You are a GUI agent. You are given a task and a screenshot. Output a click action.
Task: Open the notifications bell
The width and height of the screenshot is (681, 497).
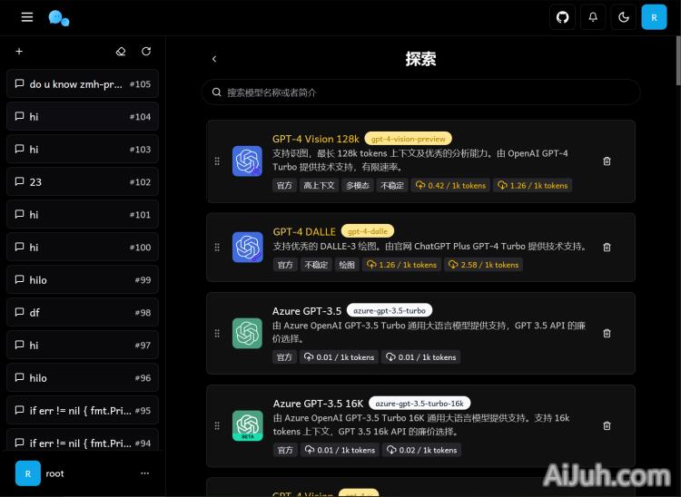593,17
